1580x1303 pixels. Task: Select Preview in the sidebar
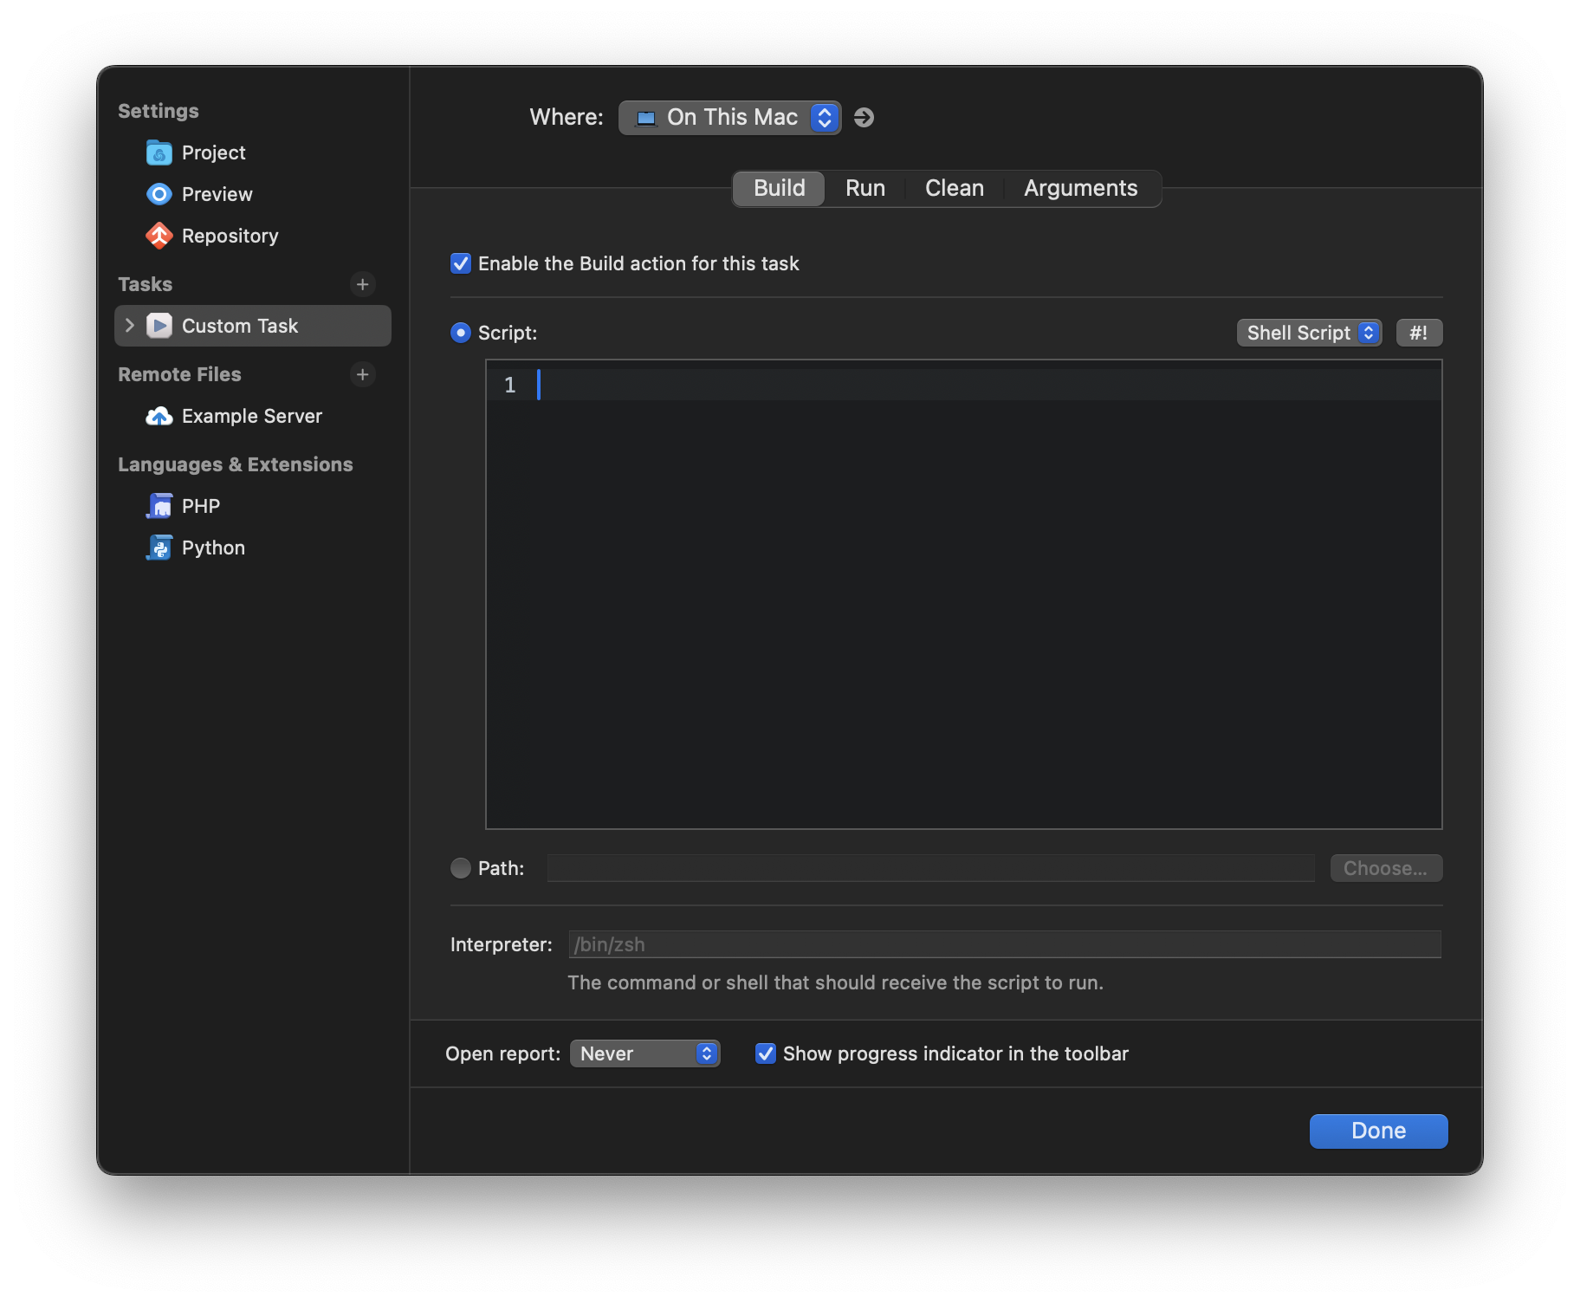253,194
